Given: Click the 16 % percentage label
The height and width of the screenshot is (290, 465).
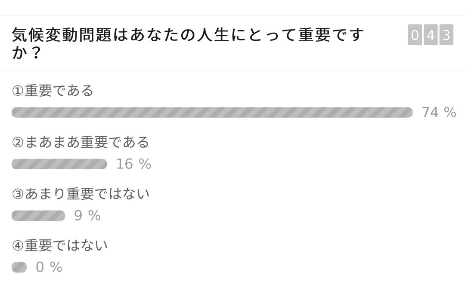Looking at the screenshot, I should 134,164.
